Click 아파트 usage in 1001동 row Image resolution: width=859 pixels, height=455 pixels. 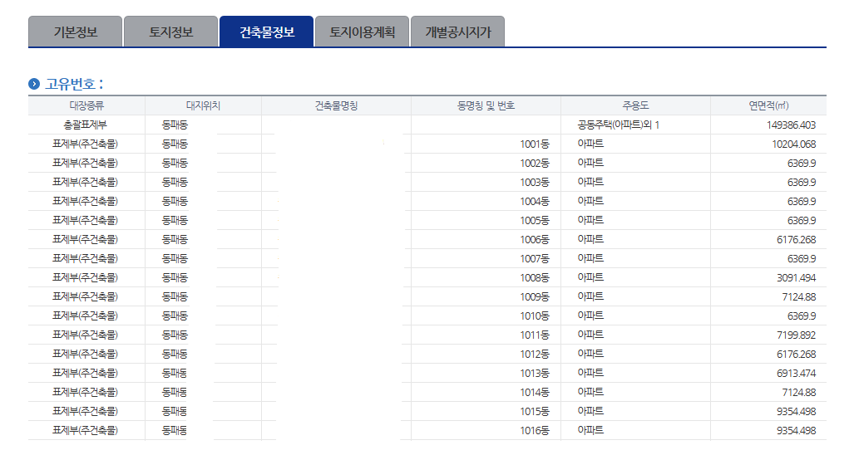(590, 144)
